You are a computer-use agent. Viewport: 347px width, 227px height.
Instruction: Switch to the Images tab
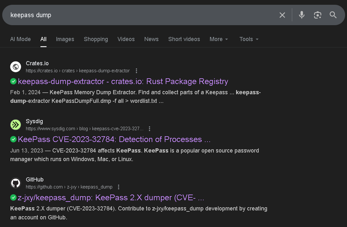(x=65, y=39)
